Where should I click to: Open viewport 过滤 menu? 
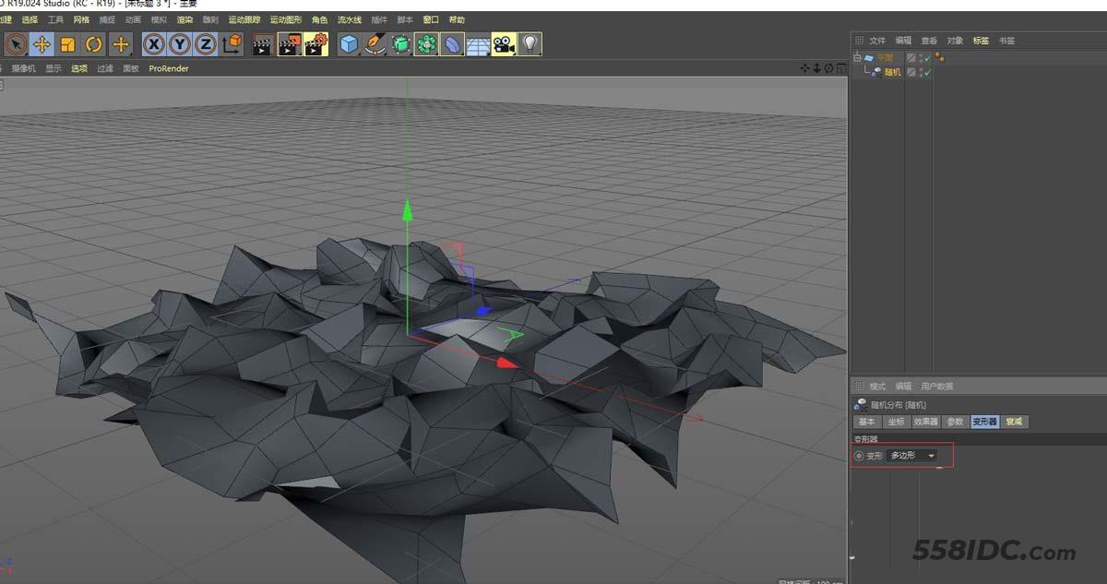point(105,68)
